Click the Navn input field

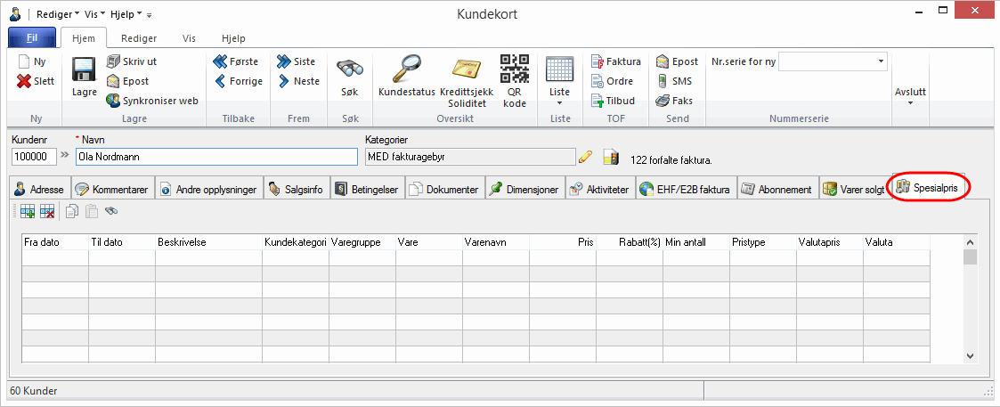point(217,157)
